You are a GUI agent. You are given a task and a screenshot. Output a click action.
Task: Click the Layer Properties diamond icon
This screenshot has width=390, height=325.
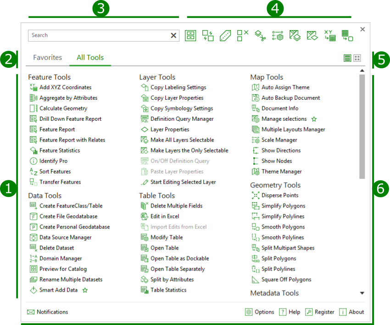click(145, 130)
